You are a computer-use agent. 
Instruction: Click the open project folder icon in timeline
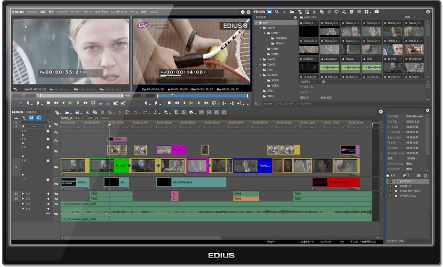pyautogui.click(x=67, y=112)
